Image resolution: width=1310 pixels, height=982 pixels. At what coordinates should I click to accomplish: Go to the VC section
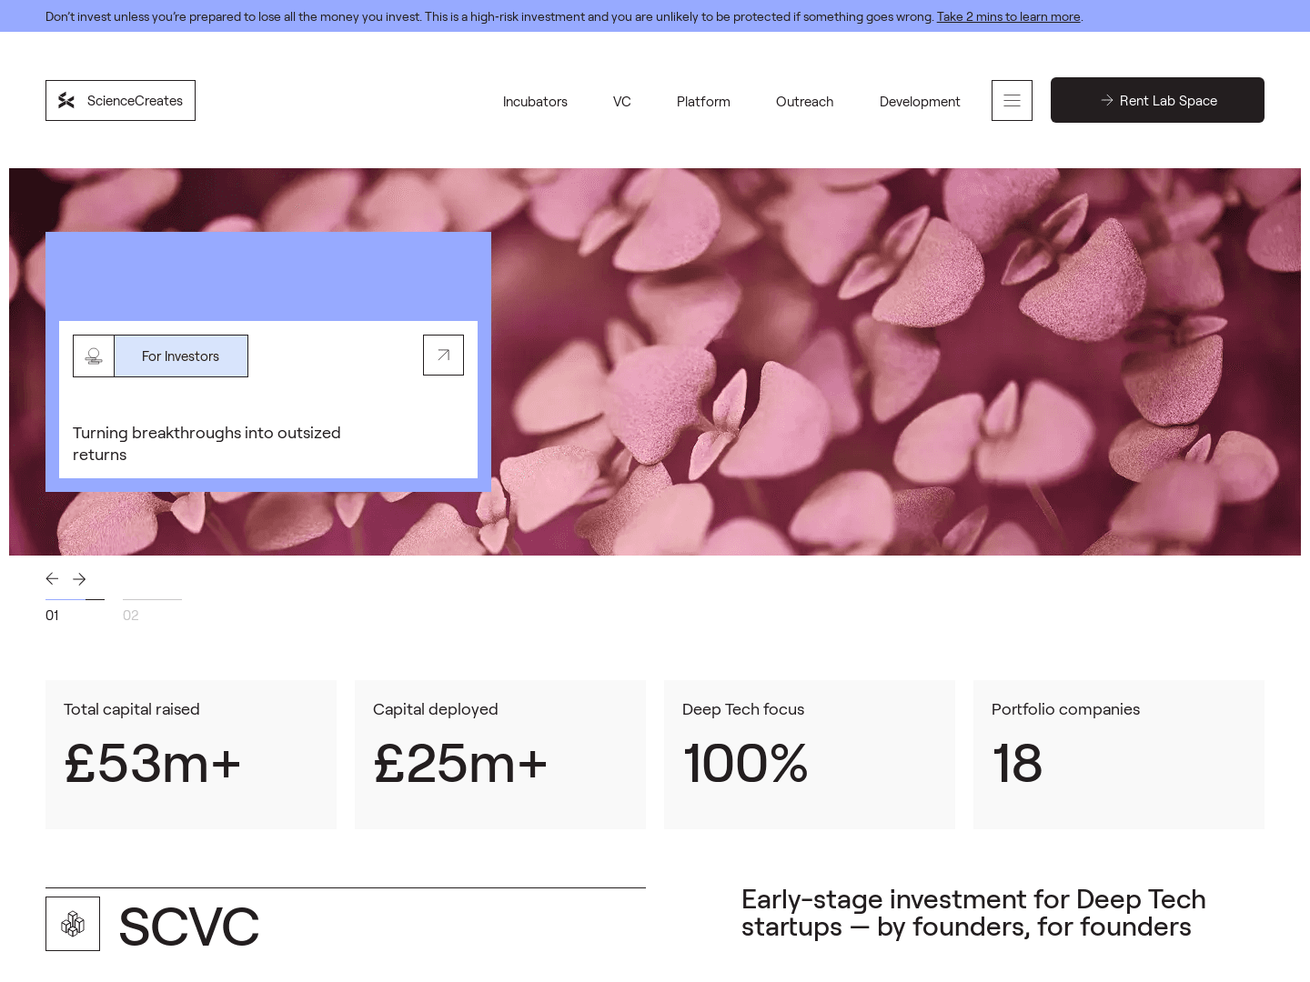[x=621, y=101]
